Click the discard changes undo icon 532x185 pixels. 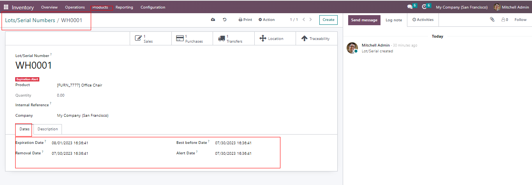tap(225, 20)
